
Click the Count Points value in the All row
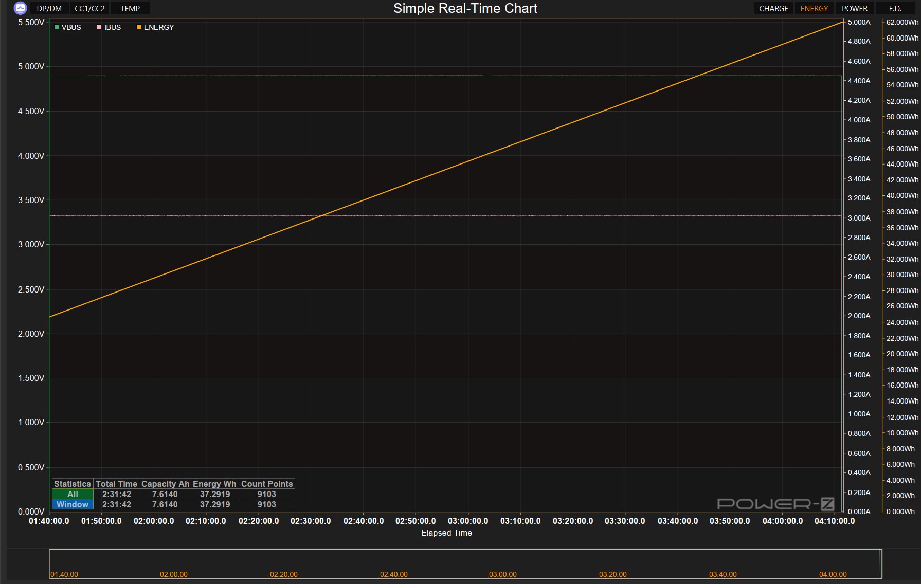(267, 494)
